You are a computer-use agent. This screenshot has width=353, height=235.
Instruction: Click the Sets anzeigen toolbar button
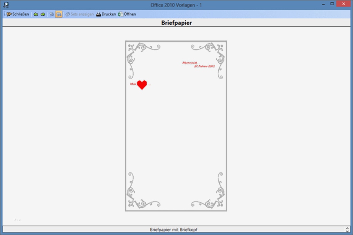pos(80,14)
